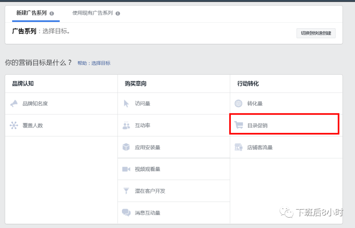Click the 覆盖人数 asterisk icon

[13, 125]
